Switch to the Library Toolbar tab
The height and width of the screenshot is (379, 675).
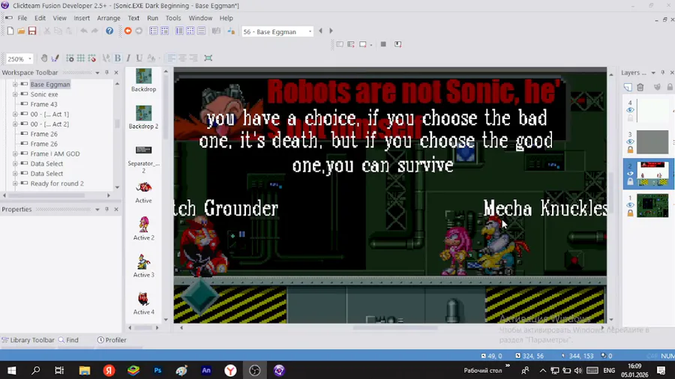click(28, 340)
